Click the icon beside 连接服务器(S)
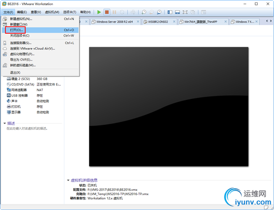This screenshot has height=210, width=274. (5, 43)
